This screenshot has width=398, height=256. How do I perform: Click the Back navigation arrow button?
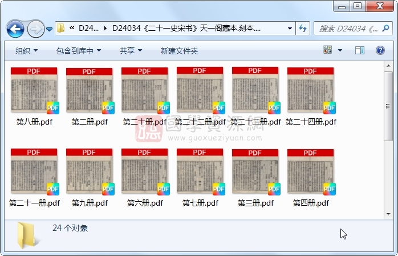point(15,28)
